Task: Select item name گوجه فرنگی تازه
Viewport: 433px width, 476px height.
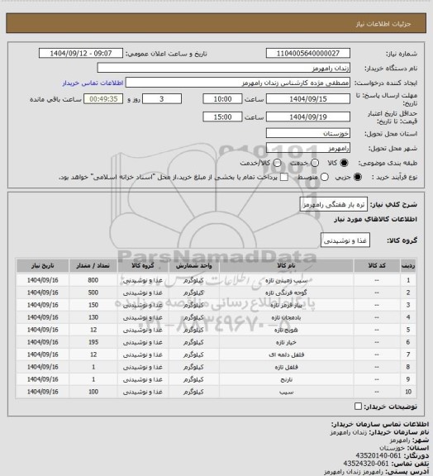Action: click(x=286, y=293)
